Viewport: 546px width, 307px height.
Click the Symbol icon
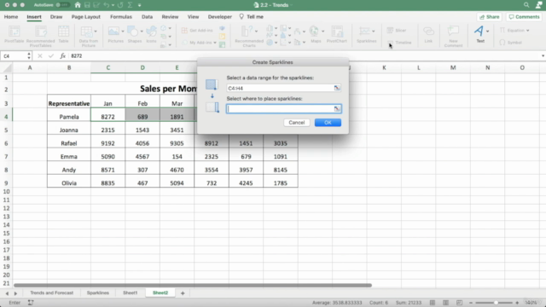(510, 43)
